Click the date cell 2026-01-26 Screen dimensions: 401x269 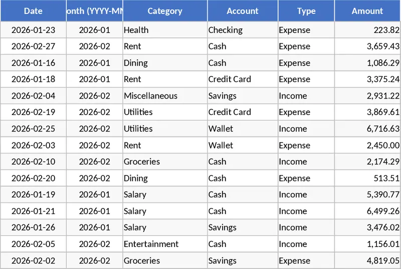pos(33,227)
